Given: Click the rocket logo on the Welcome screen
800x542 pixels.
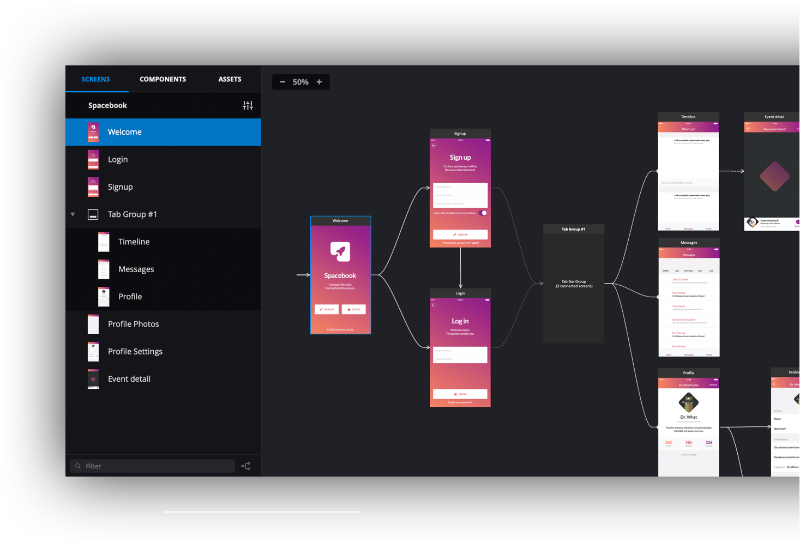Looking at the screenshot, I should point(340,252).
